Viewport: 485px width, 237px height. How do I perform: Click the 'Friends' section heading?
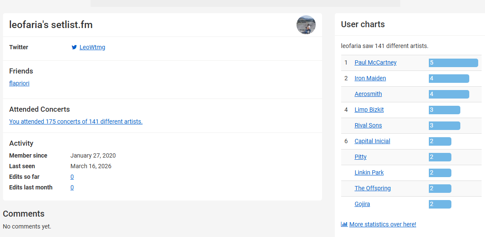click(21, 71)
